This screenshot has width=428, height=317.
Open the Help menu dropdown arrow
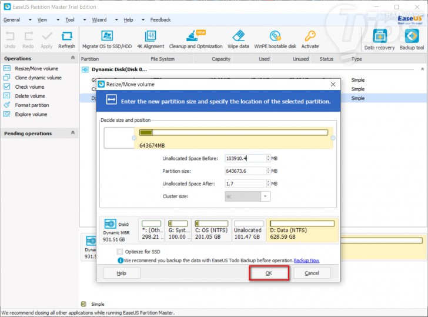pyautogui.click(x=143, y=19)
